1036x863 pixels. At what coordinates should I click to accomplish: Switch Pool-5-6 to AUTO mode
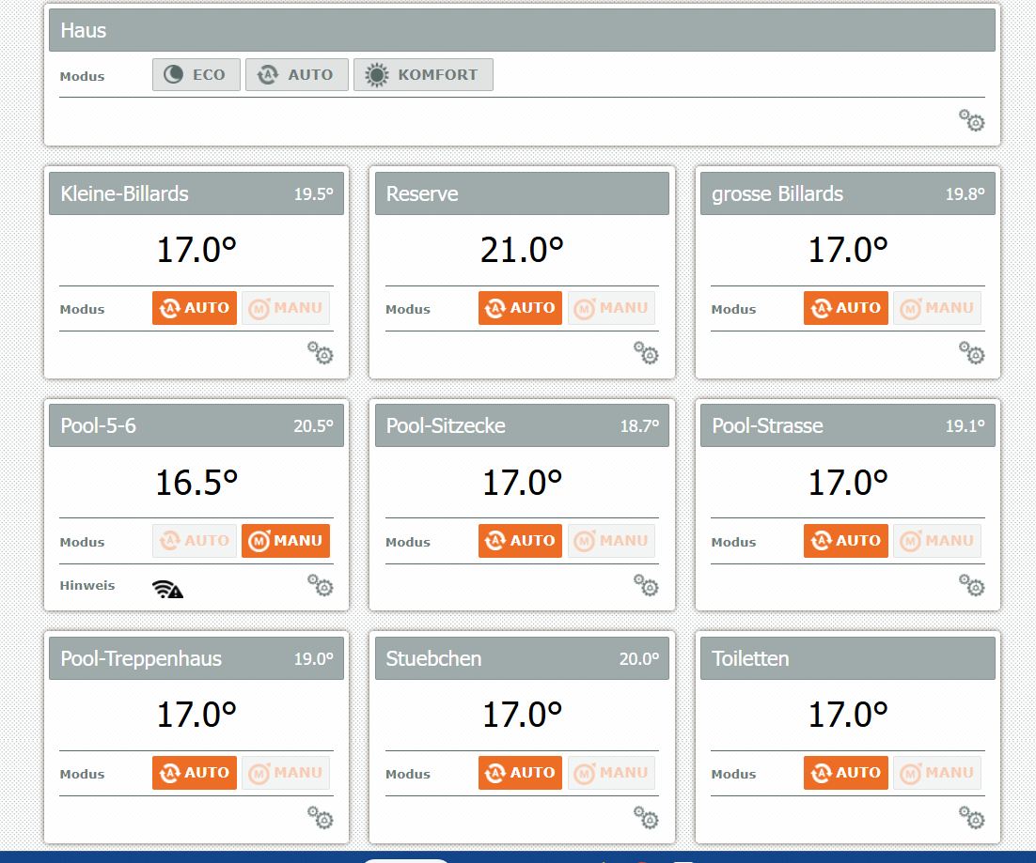(194, 541)
